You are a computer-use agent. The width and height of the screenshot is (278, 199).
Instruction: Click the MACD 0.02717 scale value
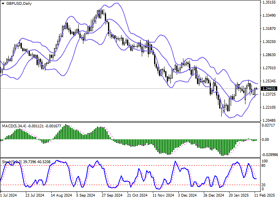[x=269, y=125]
